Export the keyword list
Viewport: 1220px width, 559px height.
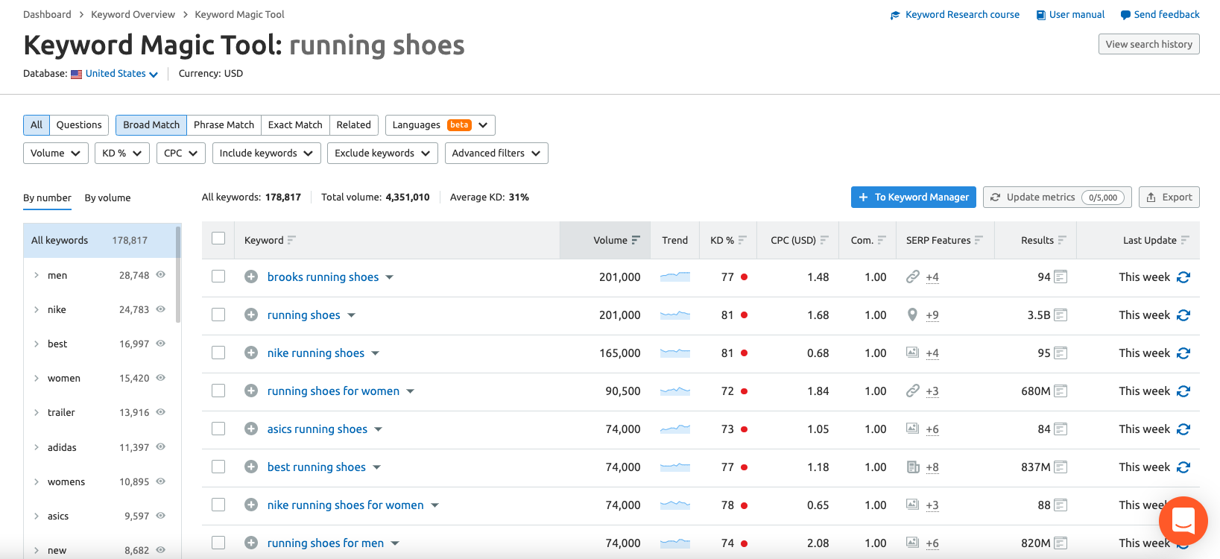[1169, 197]
